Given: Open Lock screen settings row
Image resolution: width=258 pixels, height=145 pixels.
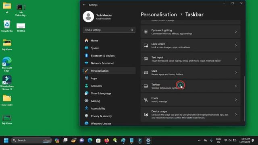Looking at the screenshot, I should 190,46.
